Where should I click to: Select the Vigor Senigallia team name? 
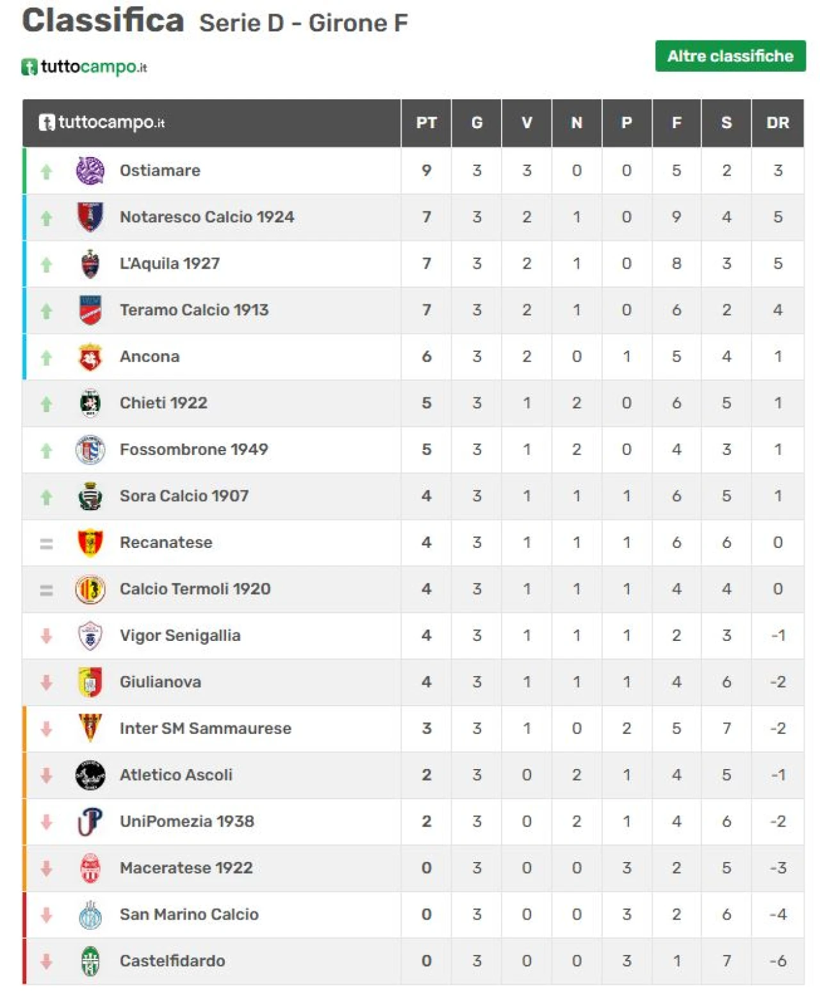tap(180, 636)
